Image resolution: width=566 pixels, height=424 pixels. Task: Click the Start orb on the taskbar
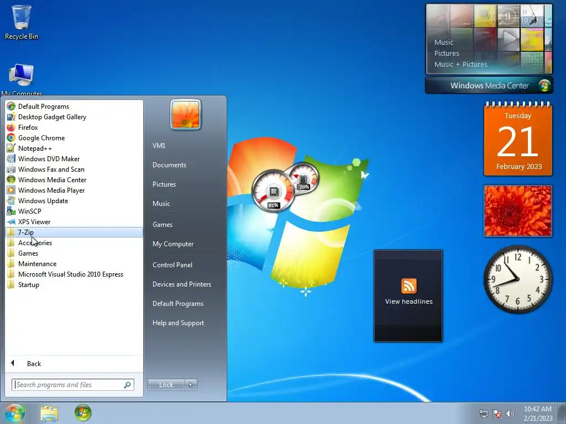15,413
